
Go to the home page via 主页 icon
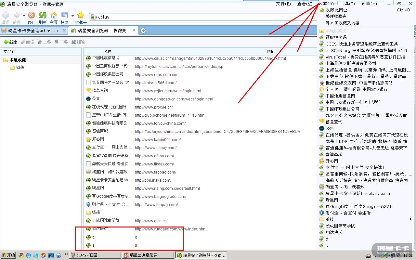coord(54,15)
